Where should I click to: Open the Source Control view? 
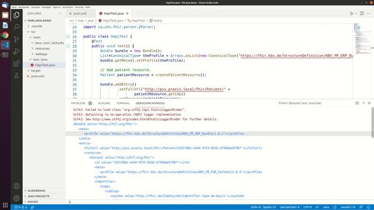pos(16,39)
